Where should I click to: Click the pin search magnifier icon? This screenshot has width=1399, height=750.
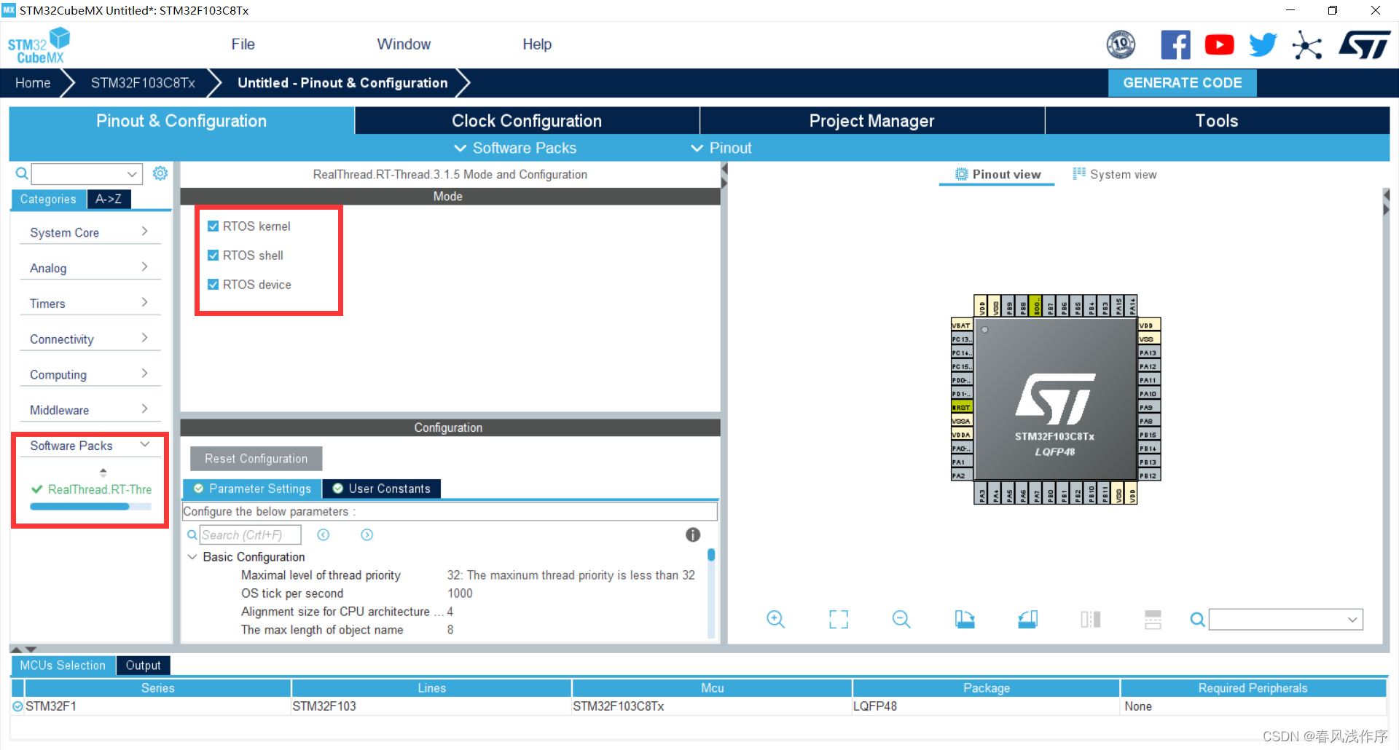tap(1197, 620)
